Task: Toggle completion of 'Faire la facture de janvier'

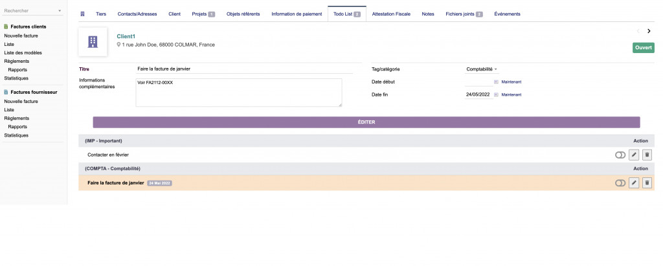Action: 620,183
